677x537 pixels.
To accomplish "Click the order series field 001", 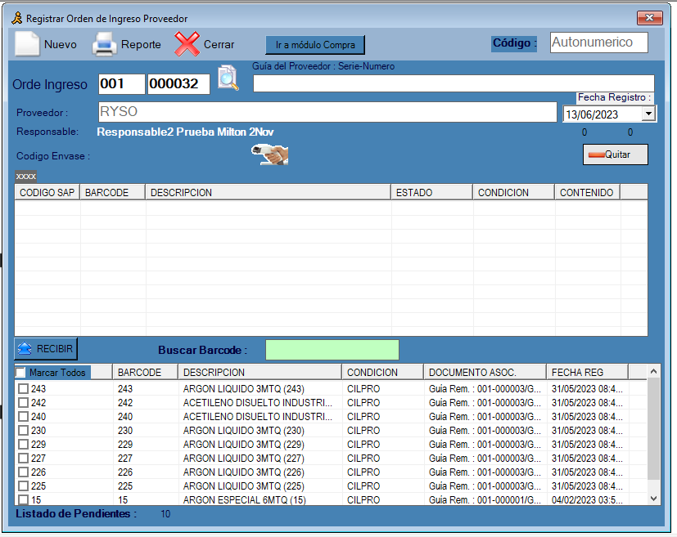I will 122,83.
